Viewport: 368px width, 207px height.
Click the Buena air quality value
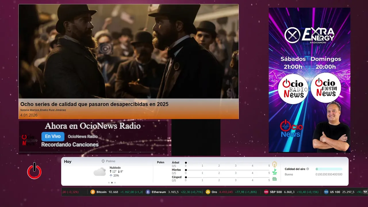tap(289, 175)
